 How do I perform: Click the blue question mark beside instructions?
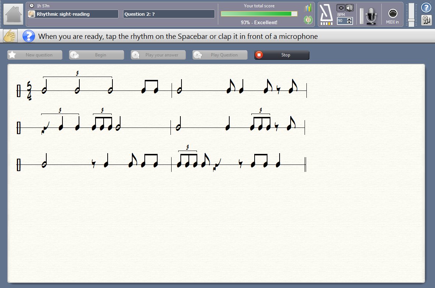coord(29,36)
